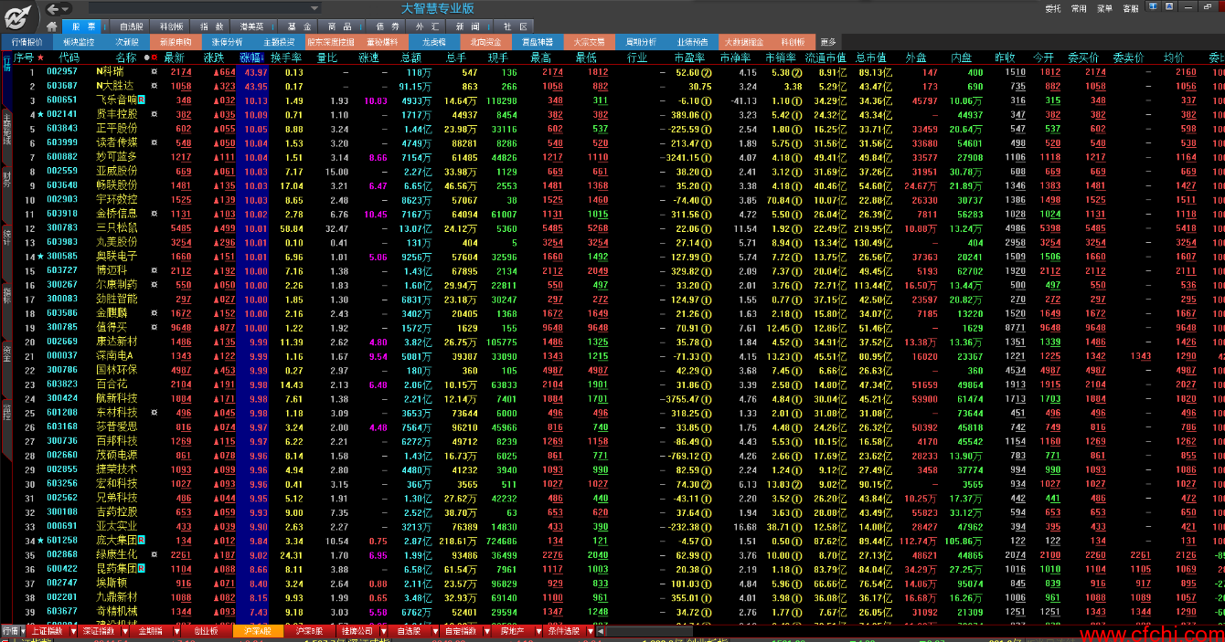Open the 条件选股 dropdown
This screenshot has width=1225, height=642.
[x=591, y=632]
